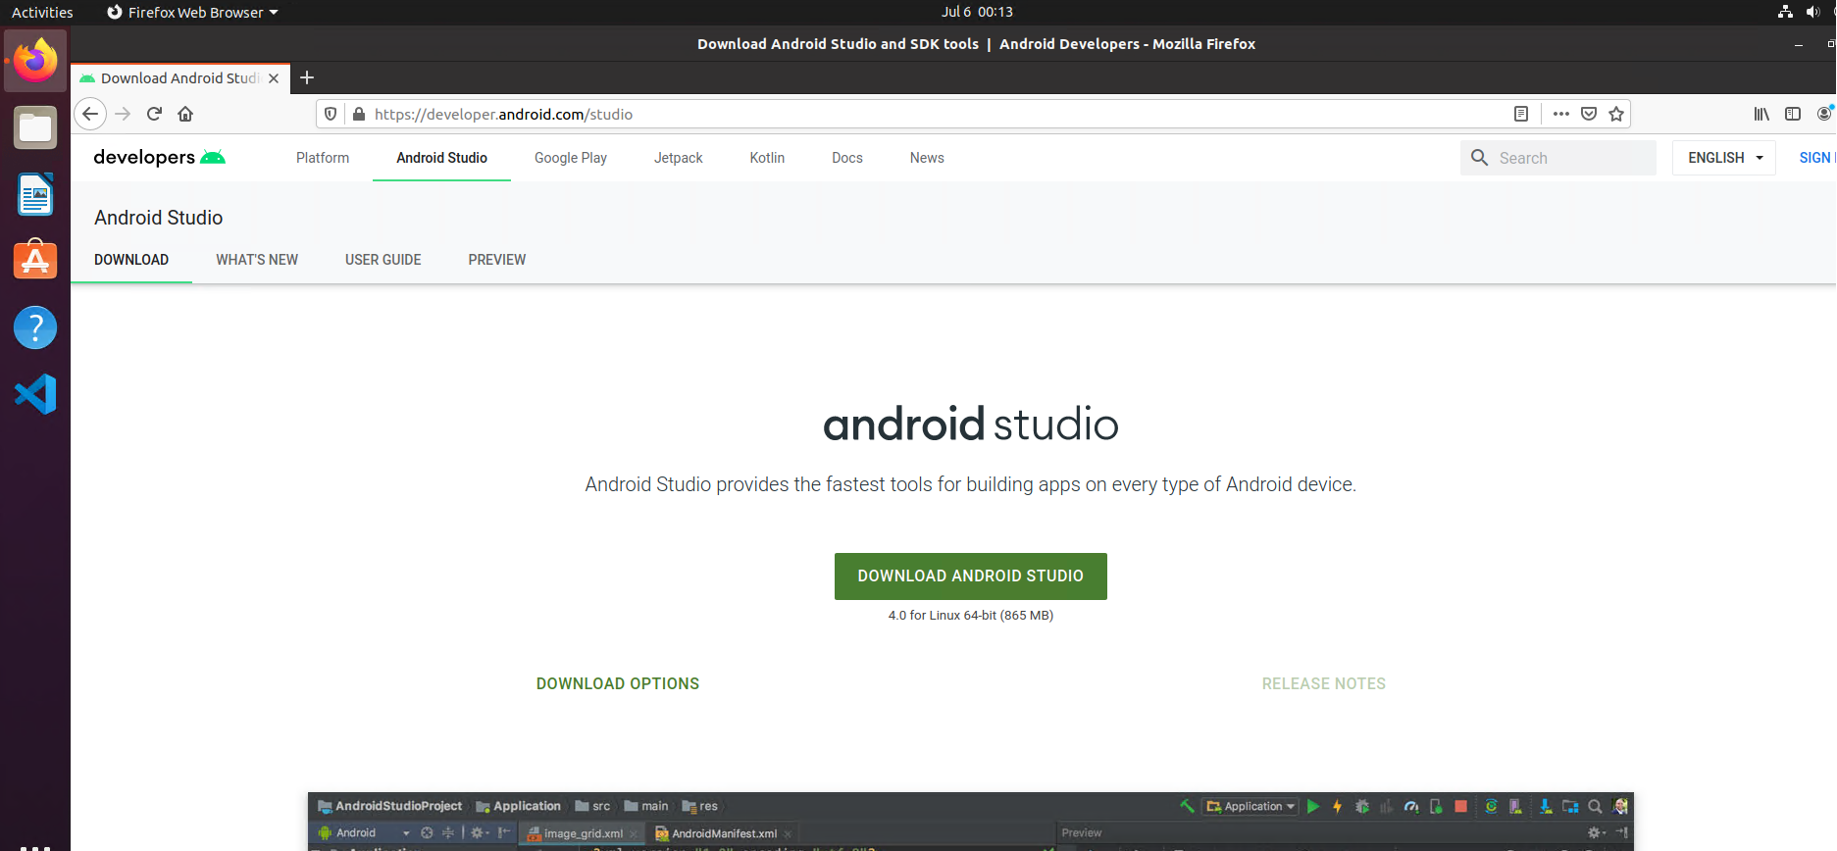Go back with the browser back arrow
This screenshot has height=851, width=1837.
90,114
